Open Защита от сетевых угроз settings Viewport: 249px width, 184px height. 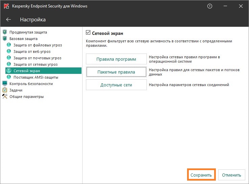click(x=35, y=64)
